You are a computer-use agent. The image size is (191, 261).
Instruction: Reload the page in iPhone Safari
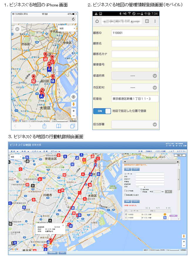pos(73,19)
